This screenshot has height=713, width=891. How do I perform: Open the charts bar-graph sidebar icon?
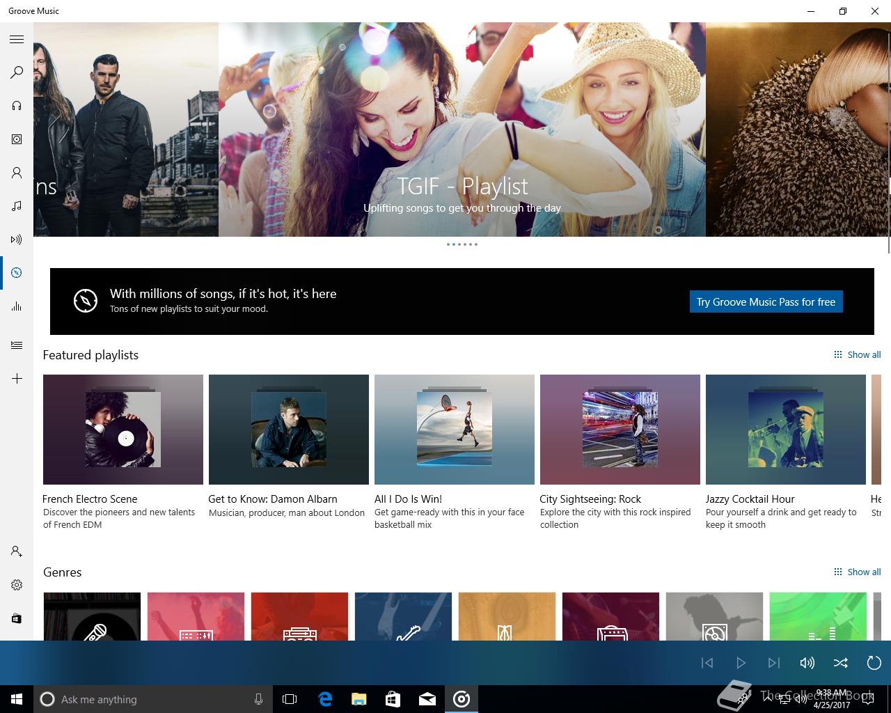click(x=17, y=306)
